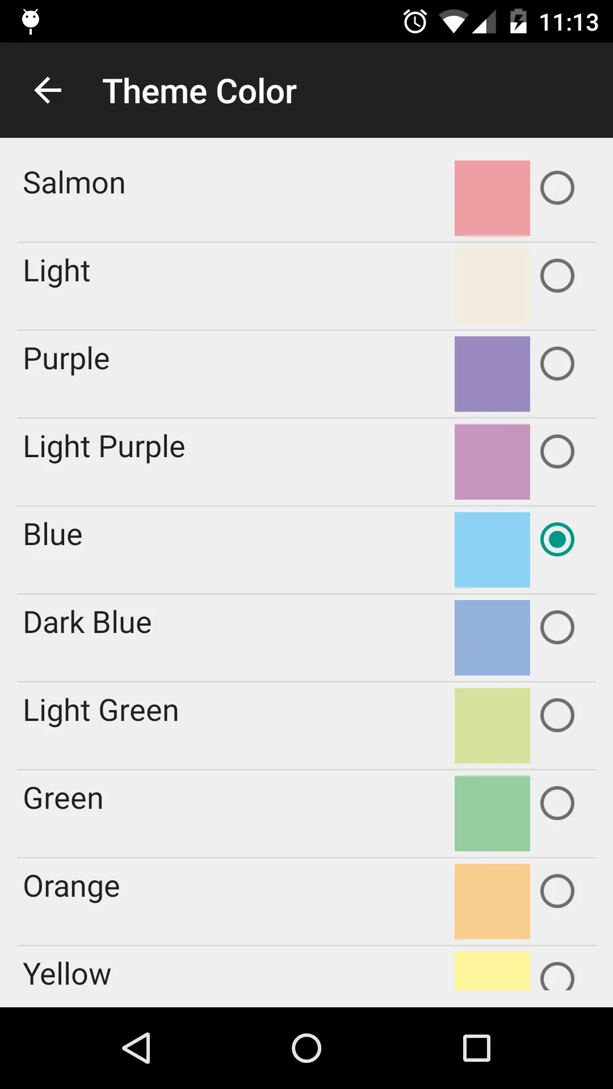Pick the Orange radio button
Image resolution: width=613 pixels, height=1089 pixels.
tap(557, 891)
